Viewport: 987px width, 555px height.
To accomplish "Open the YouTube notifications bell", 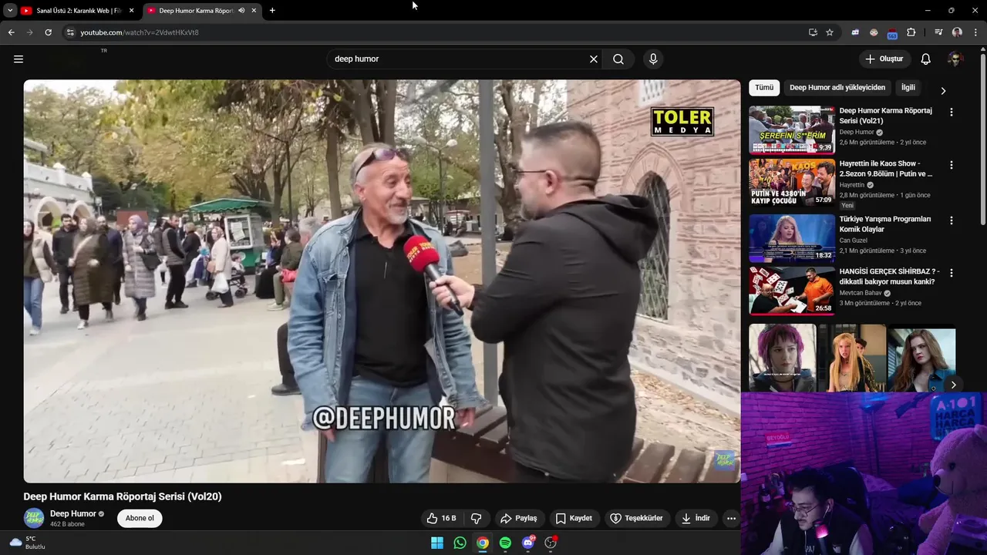I will [926, 59].
